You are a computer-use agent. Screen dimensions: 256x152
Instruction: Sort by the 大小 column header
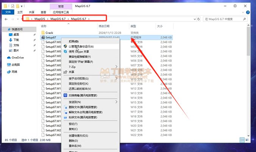(x=160, y=26)
